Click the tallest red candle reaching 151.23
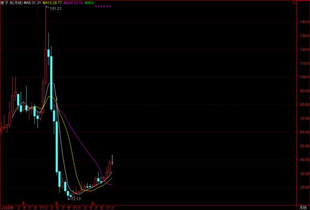310x210 pixels. click(x=46, y=46)
